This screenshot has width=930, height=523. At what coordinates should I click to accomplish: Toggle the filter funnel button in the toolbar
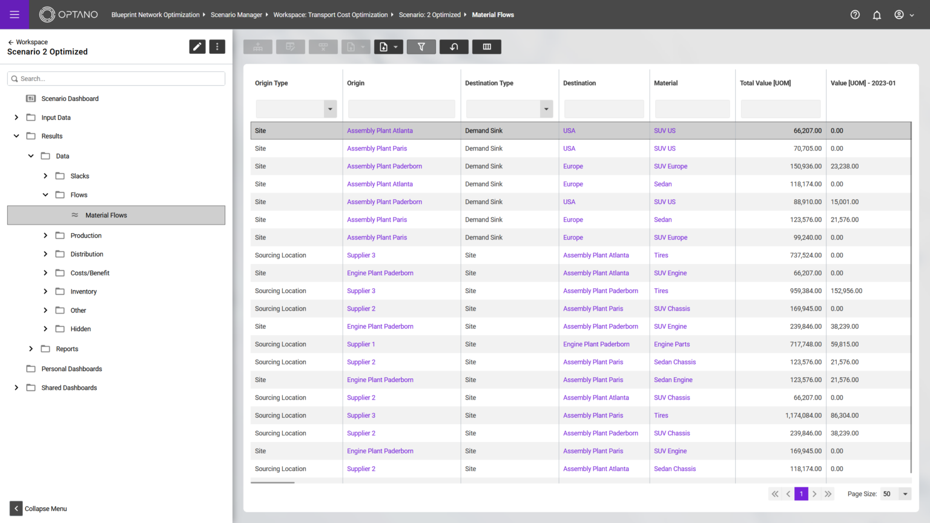click(x=421, y=47)
